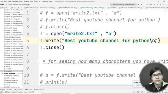The image size is (168, 94).
Task: Click the Git Push arrow icon
Action: [160, 5]
